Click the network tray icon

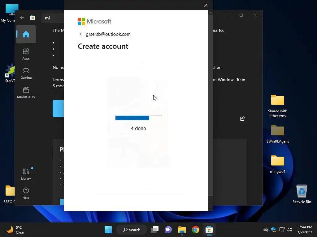coord(282,230)
